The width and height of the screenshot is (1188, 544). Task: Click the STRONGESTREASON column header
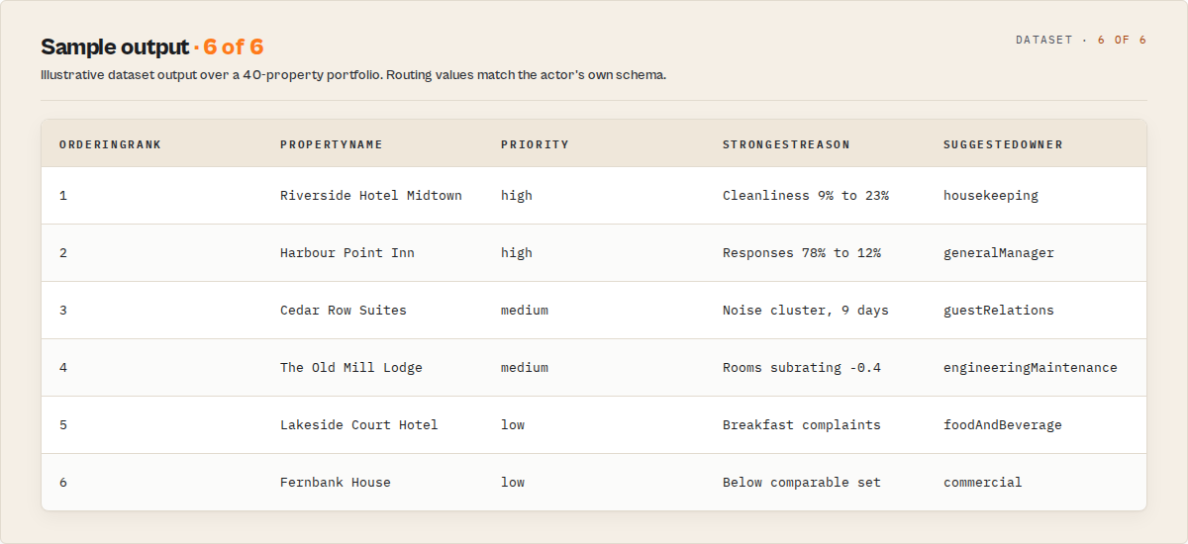[x=786, y=144]
